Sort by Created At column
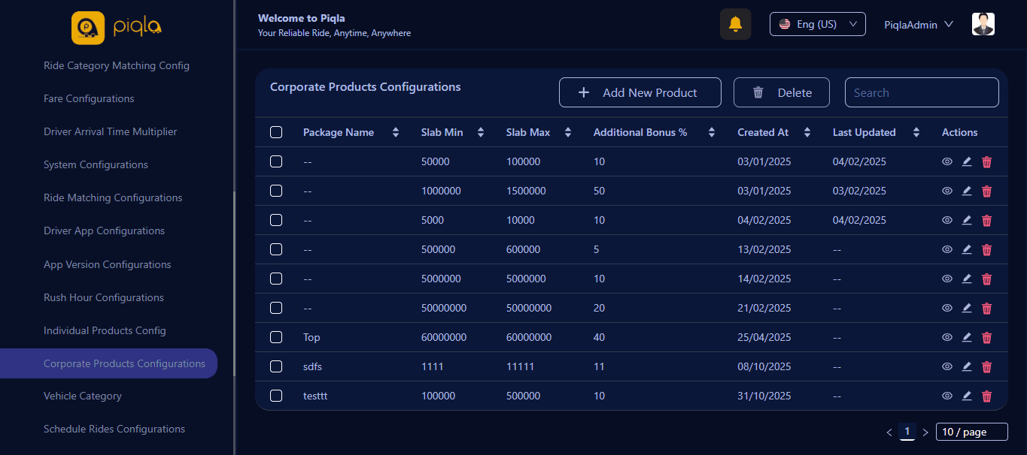The height and width of the screenshot is (455, 1027). [x=807, y=132]
